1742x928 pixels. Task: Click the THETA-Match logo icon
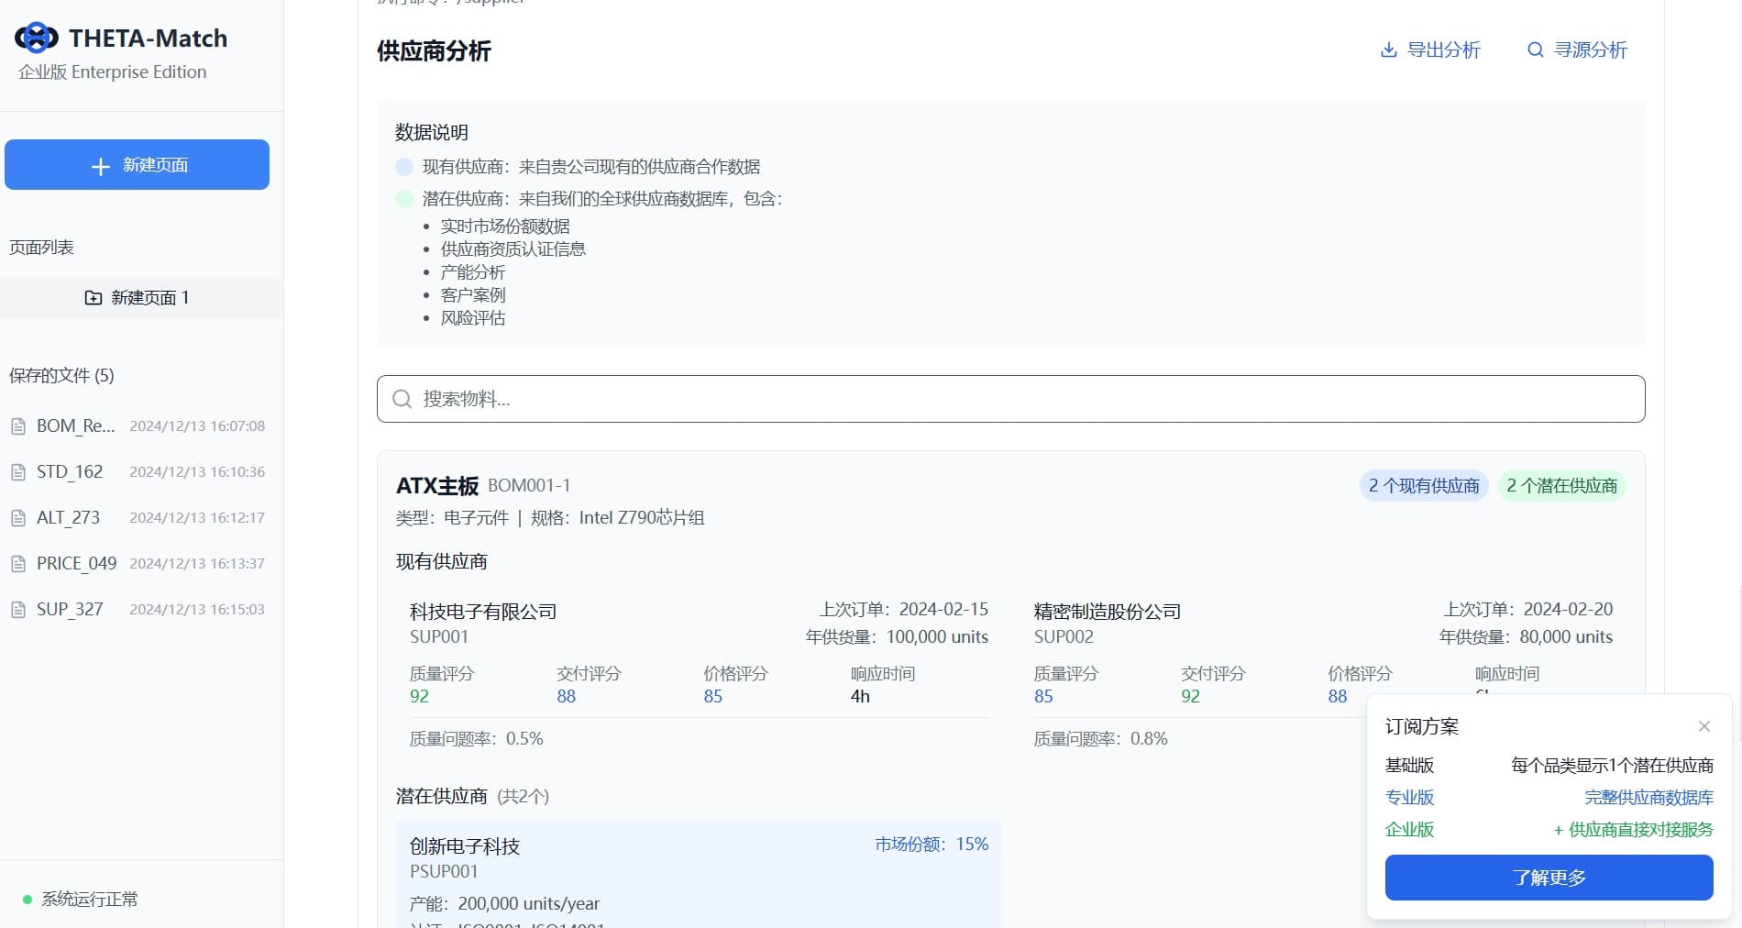pyautogui.click(x=36, y=38)
